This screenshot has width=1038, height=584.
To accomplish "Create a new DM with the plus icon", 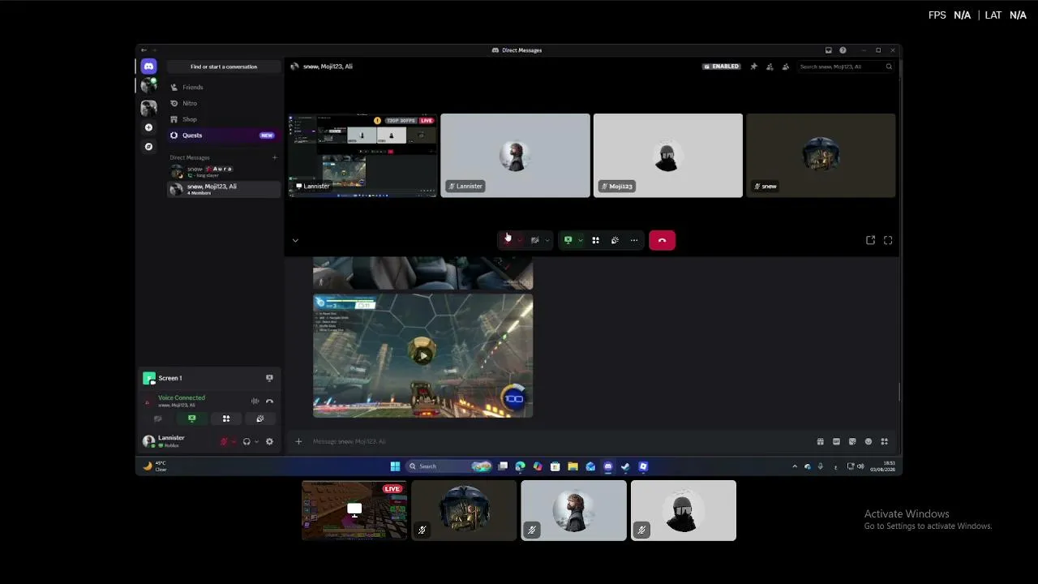I will point(275,157).
